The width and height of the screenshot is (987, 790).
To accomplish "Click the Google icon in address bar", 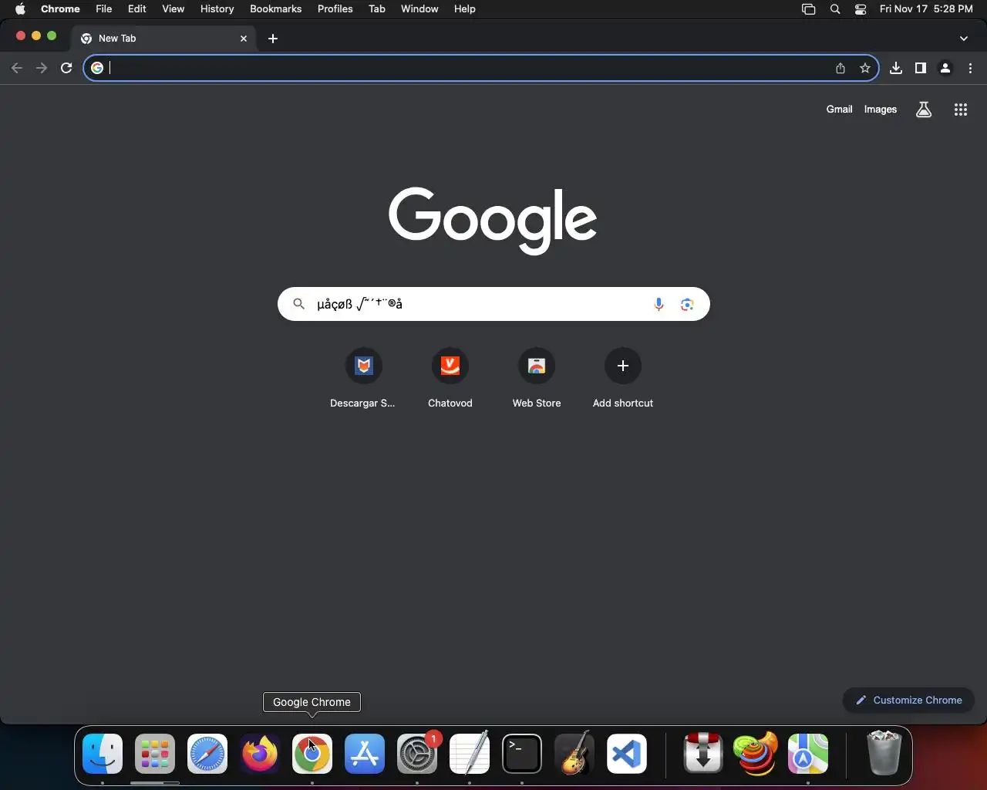I will pos(97,68).
